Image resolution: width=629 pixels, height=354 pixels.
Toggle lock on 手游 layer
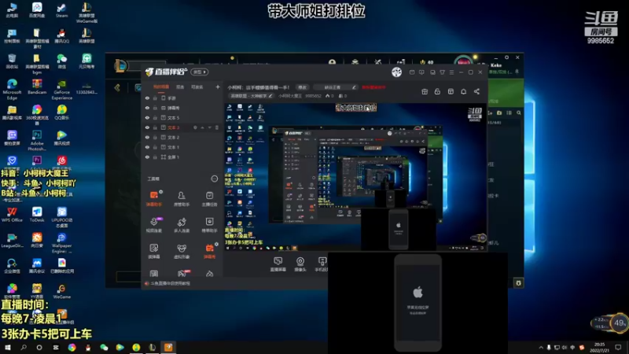click(x=155, y=98)
